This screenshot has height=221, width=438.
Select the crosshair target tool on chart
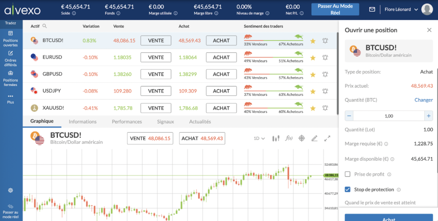pyautogui.click(x=302, y=139)
